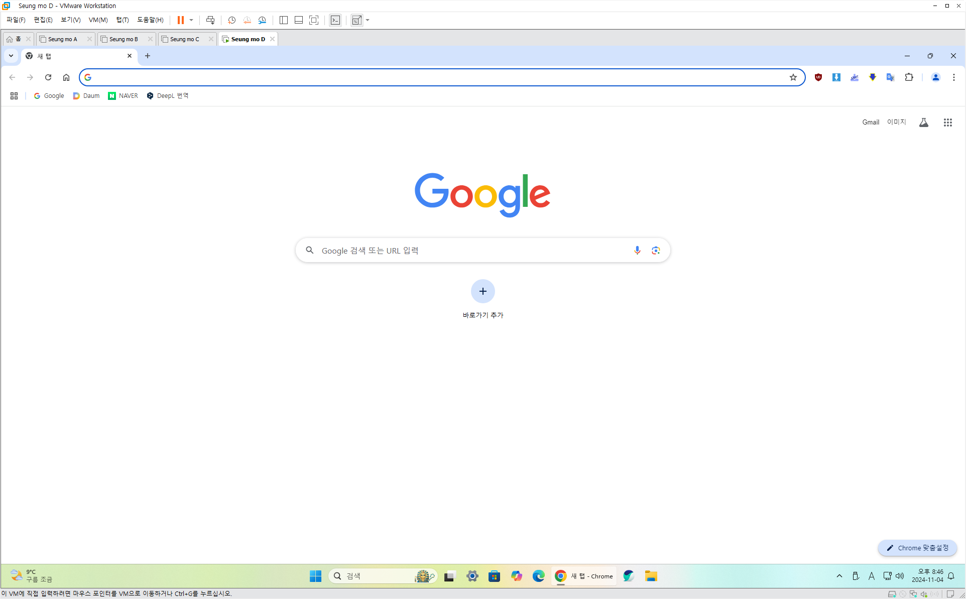This screenshot has height=599, width=966.
Task: Open the Google apps grid icon
Action: click(x=947, y=123)
